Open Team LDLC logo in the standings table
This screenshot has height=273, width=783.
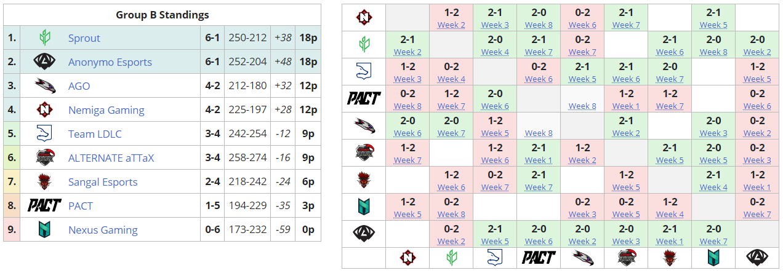(x=45, y=134)
